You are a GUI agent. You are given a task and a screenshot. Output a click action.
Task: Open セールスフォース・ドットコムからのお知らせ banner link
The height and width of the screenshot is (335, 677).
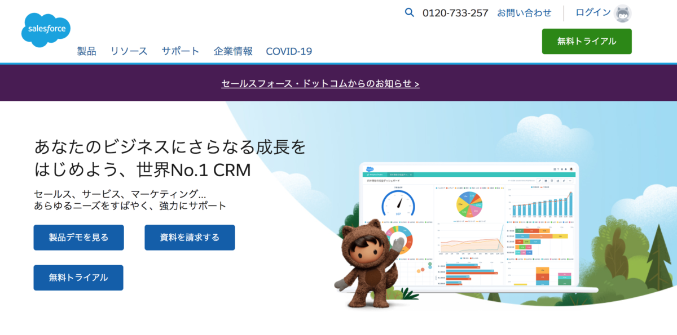point(320,83)
